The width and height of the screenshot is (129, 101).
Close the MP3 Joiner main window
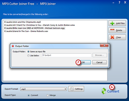click(x=125, y=2)
